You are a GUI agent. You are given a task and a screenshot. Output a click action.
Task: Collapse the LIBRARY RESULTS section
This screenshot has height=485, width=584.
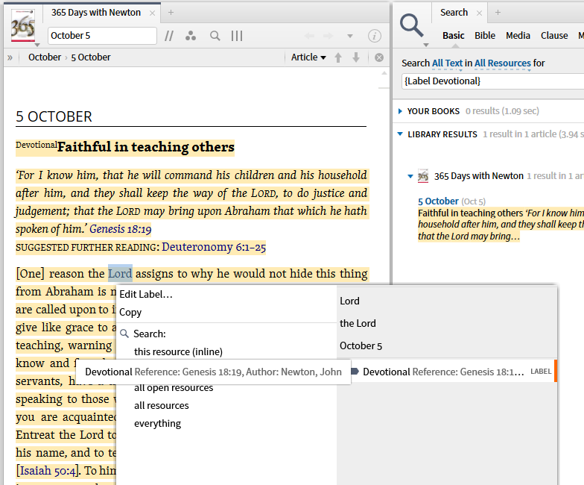click(x=400, y=134)
